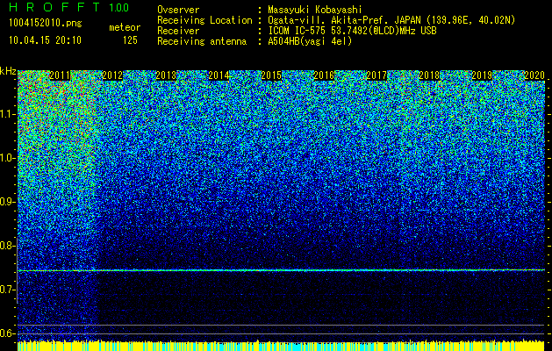Viewport: 552px width, 351px height.
Task: Click the 2019 time marker
Action: tap(482, 75)
